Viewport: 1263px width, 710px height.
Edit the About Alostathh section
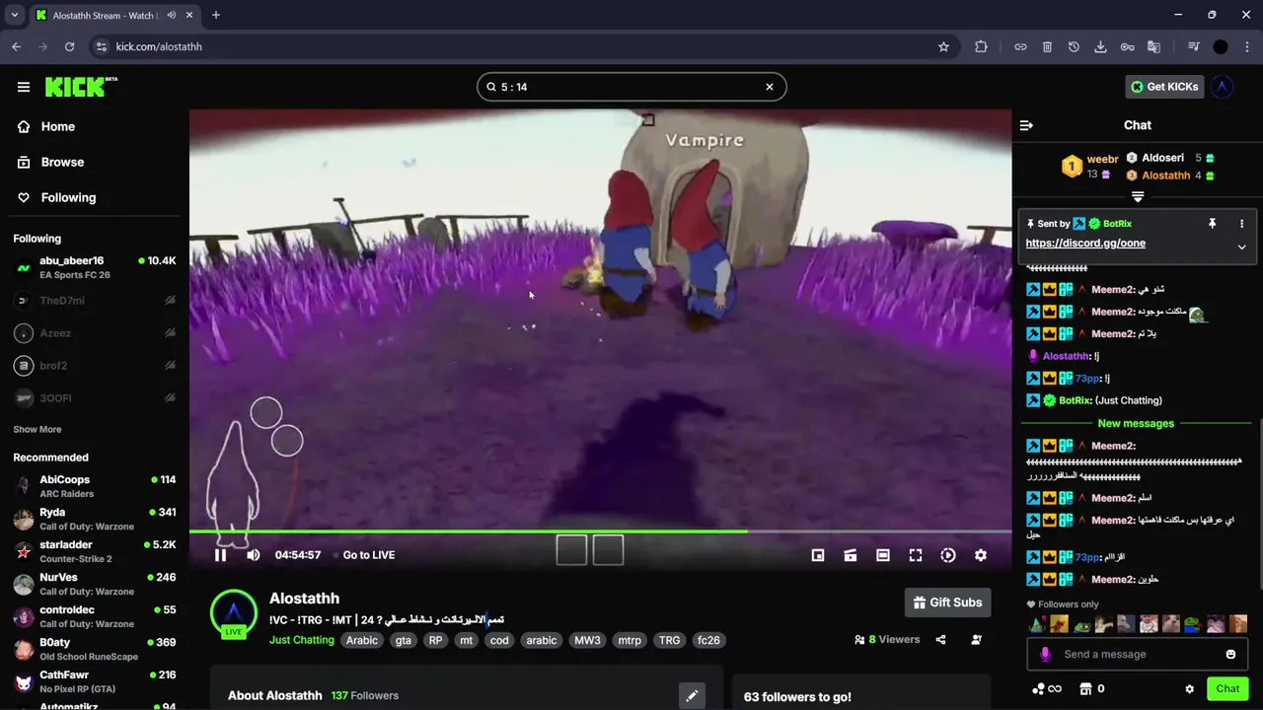pyautogui.click(x=692, y=695)
